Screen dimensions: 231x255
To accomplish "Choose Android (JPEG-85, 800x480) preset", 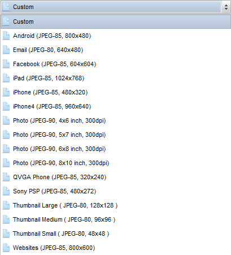I will coord(116,36).
